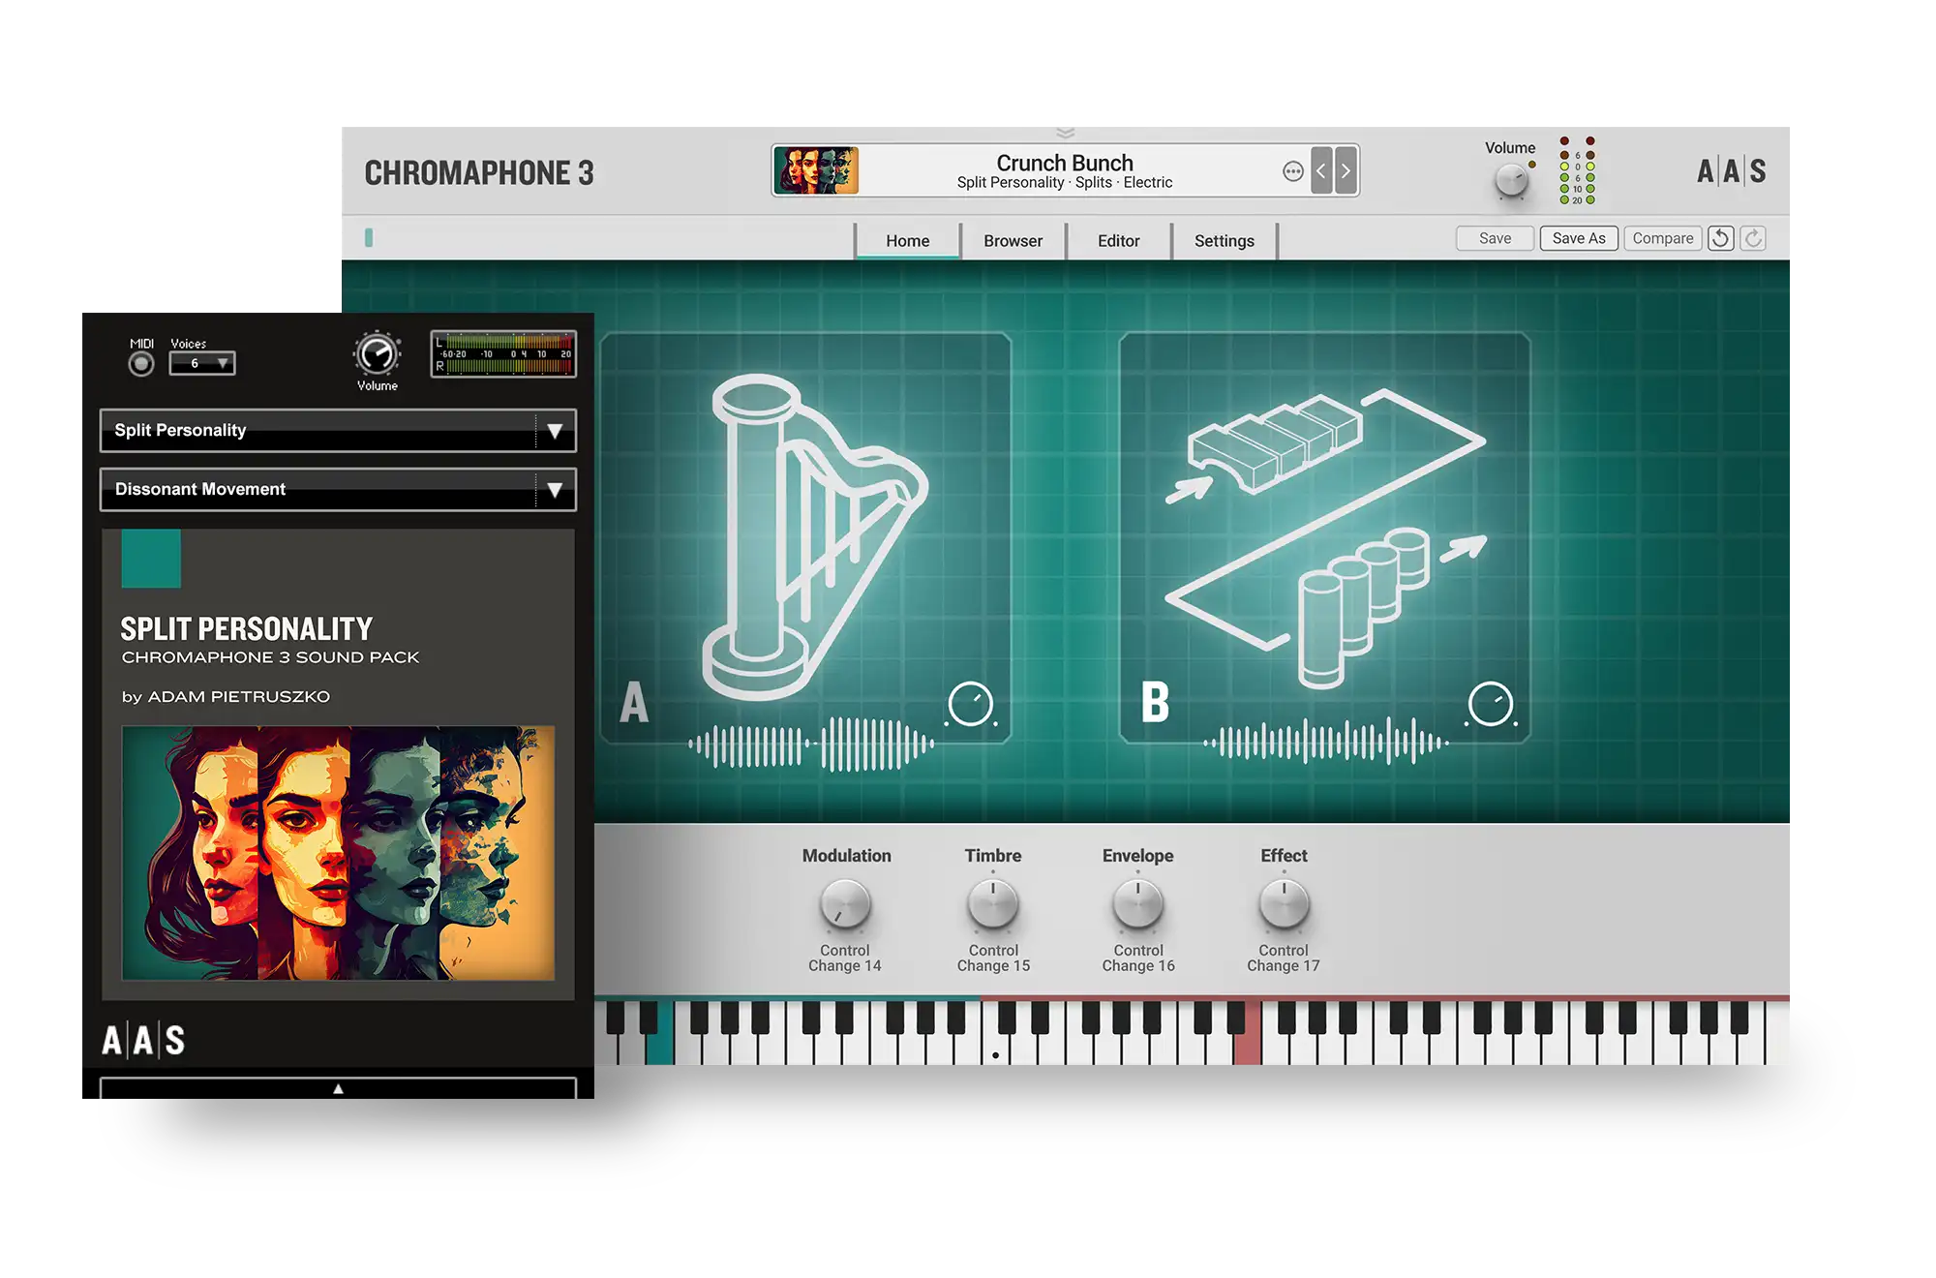Click the Save As button
The height and width of the screenshot is (1278, 1936).
[1578, 238]
